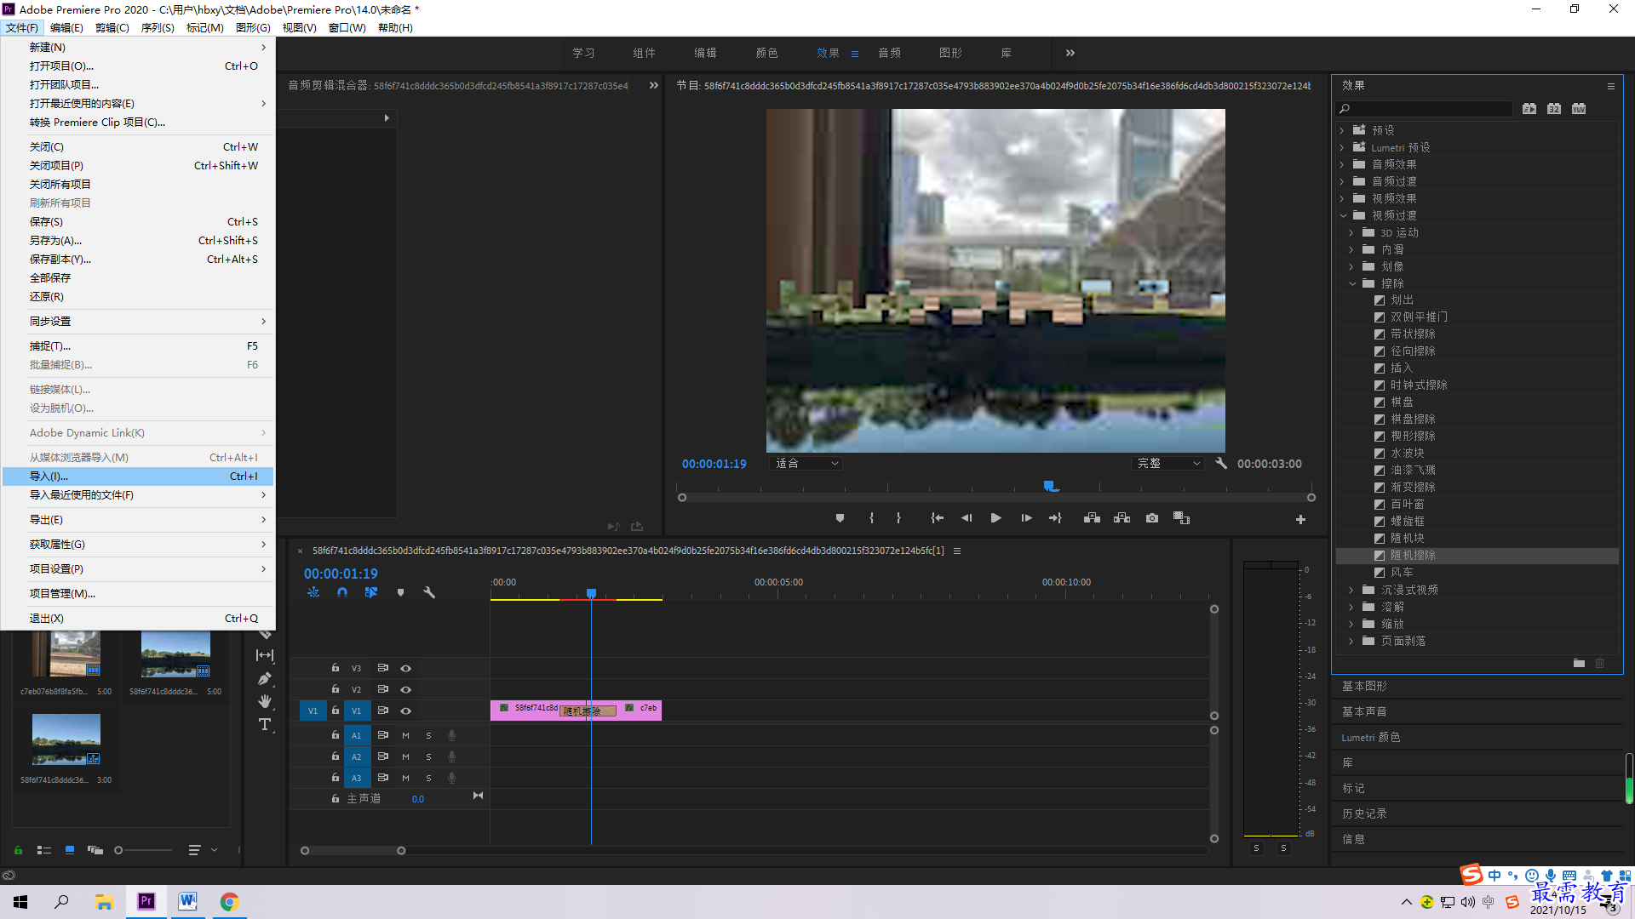
Task: Click the Extract button
Action: point(1122,518)
